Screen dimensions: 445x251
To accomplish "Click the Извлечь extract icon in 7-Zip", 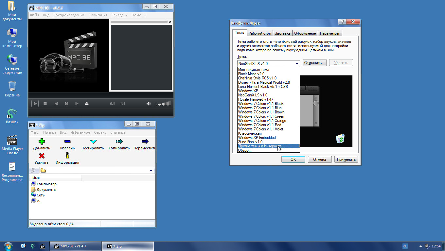I will [x=67, y=142].
